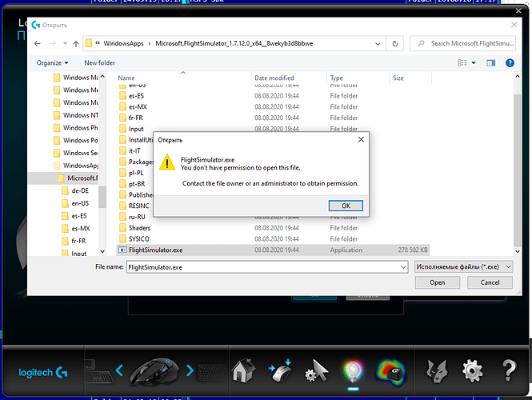Click the Logitech G logo

[x=43, y=373]
